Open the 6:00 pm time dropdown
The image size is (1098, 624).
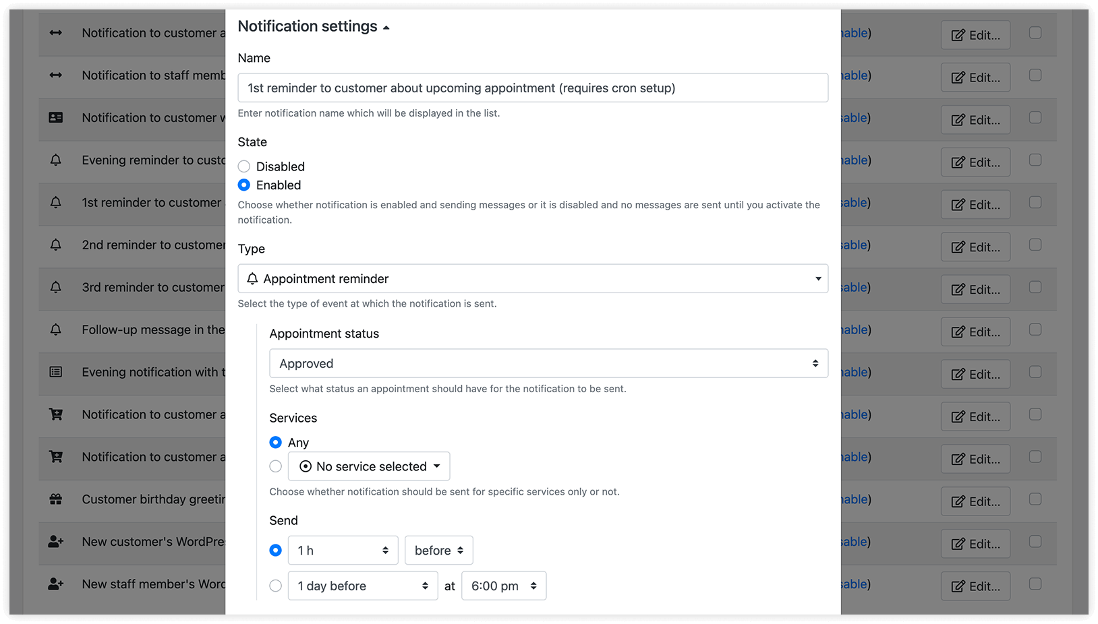pos(504,586)
